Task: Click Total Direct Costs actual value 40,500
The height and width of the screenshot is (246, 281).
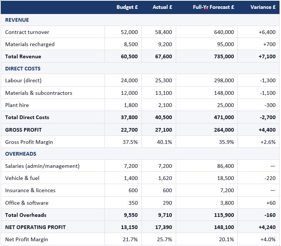Action: [x=164, y=117]
